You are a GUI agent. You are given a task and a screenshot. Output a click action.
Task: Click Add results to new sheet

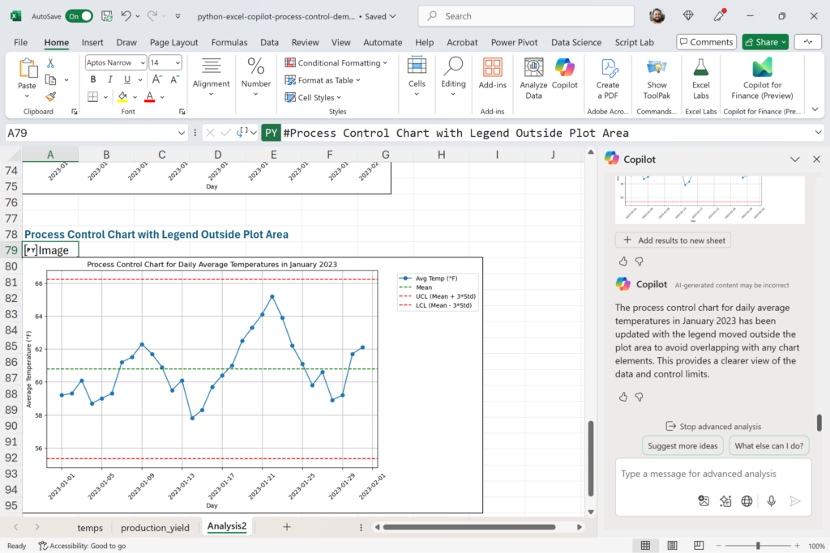tap(674, 240)
